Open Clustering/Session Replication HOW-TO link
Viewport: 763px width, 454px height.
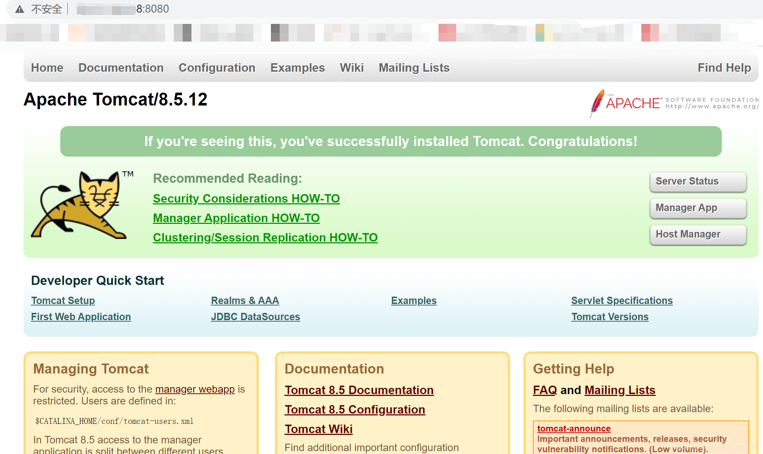pos(265,237)
